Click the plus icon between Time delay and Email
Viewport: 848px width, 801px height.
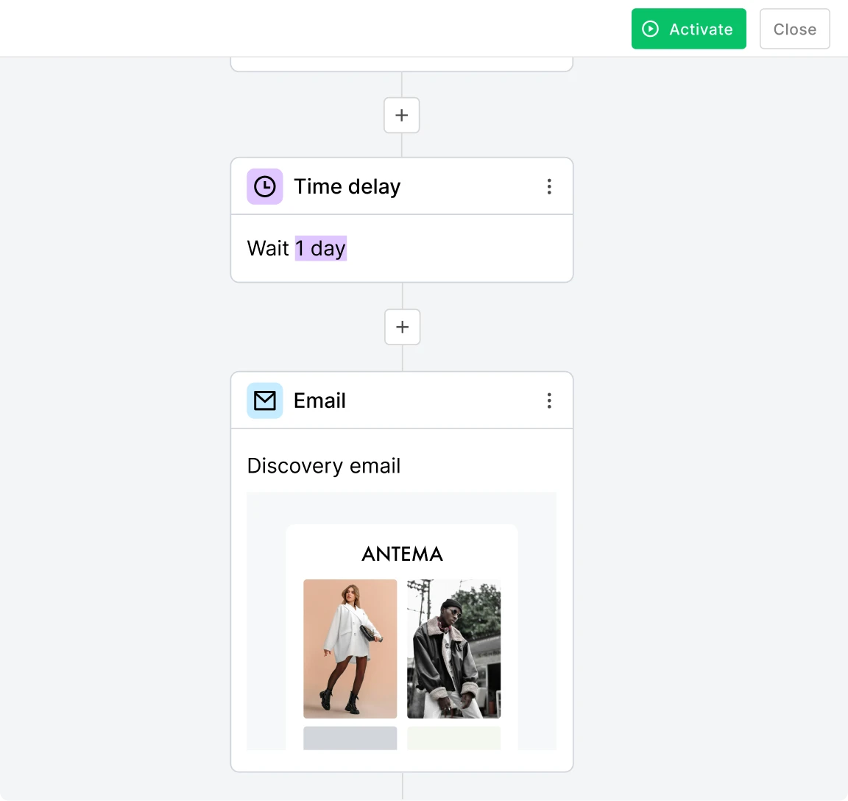coord(402,327)
